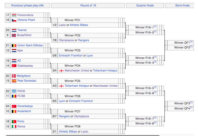Open the Ajax team link
The image size is (198, 136).
tap(20, 50)
